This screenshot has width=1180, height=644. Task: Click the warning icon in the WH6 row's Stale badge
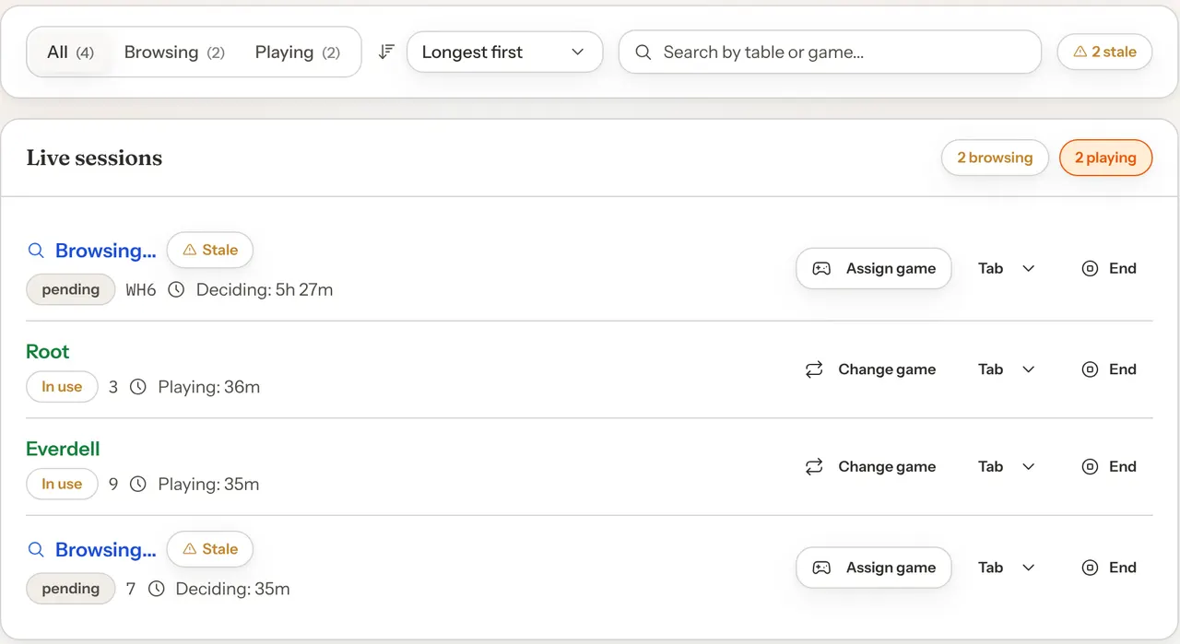[190, 250]
